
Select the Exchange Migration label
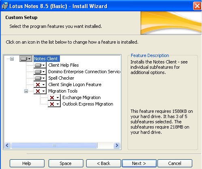(x=81, y=97)
